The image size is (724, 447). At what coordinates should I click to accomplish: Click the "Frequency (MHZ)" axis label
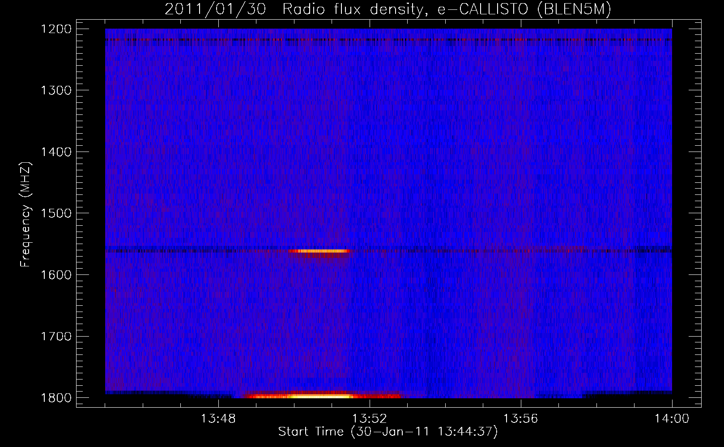(26, 215)
